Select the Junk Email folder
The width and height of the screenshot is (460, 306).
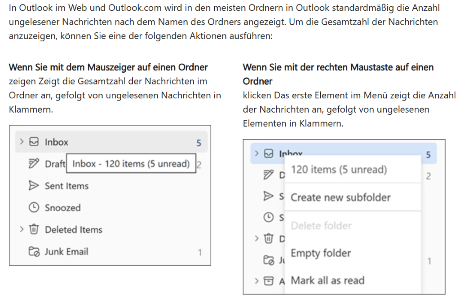pos(66,251)
